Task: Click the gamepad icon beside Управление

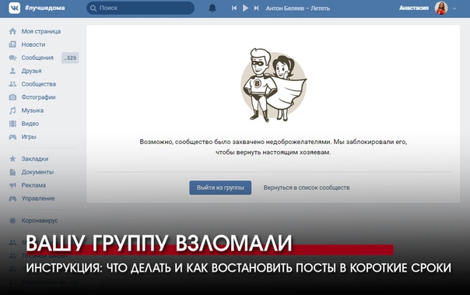Action: 12,198
